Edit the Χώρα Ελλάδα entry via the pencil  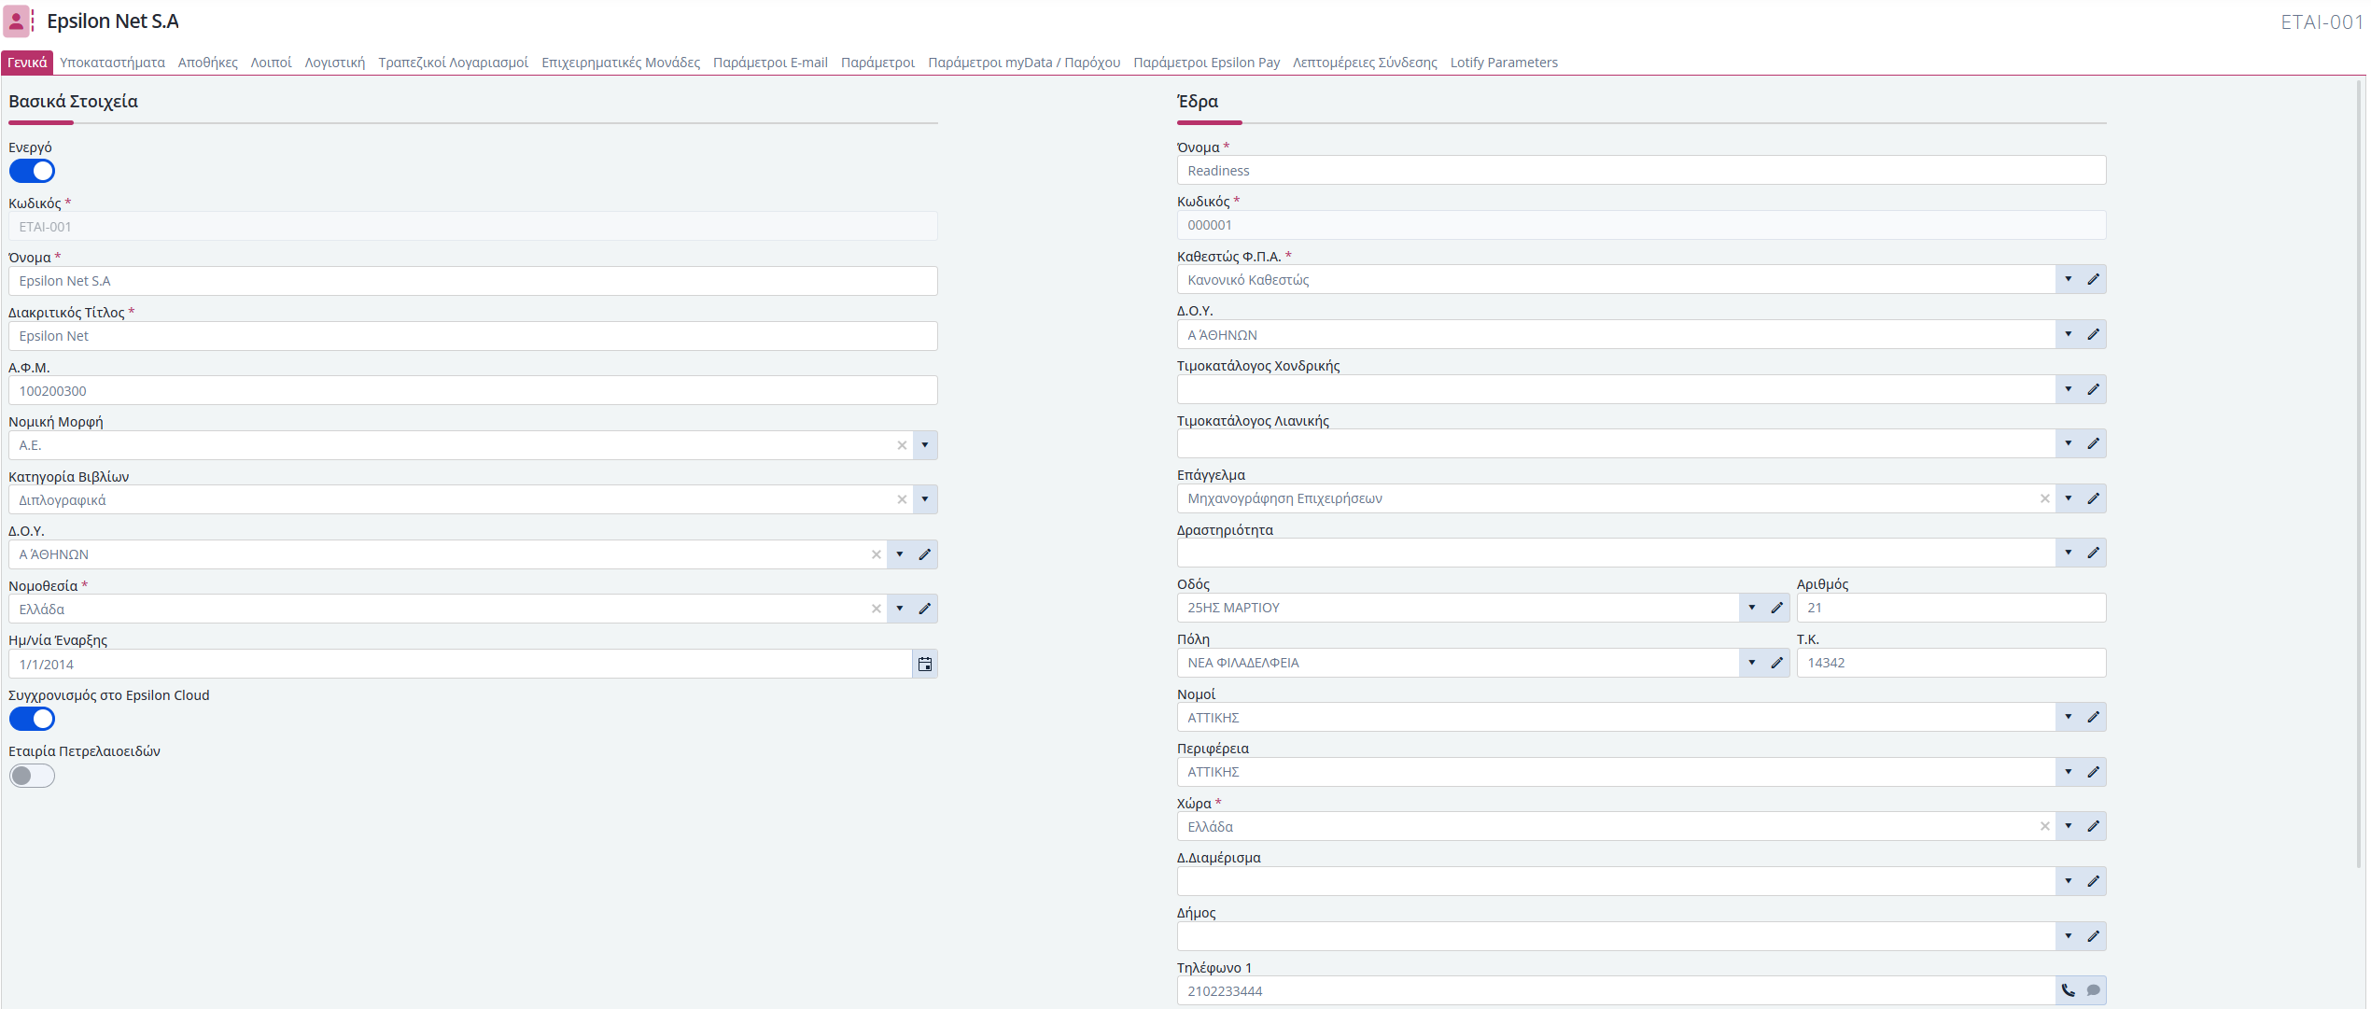point(2094,826)
